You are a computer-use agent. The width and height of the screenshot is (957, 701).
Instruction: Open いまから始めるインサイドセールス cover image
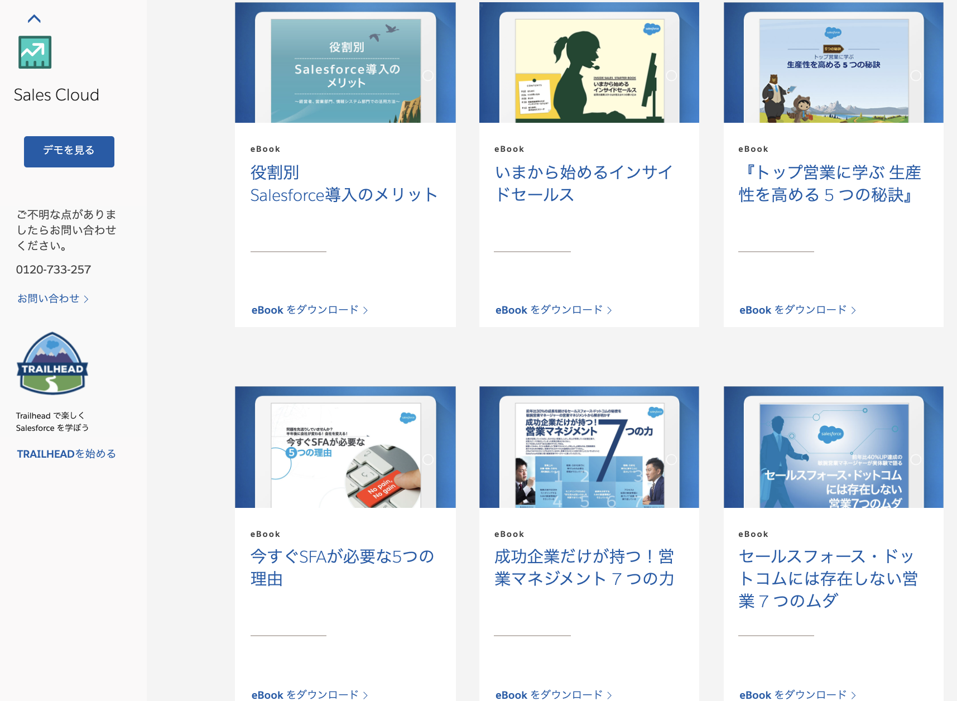click(x=589, y=63)
